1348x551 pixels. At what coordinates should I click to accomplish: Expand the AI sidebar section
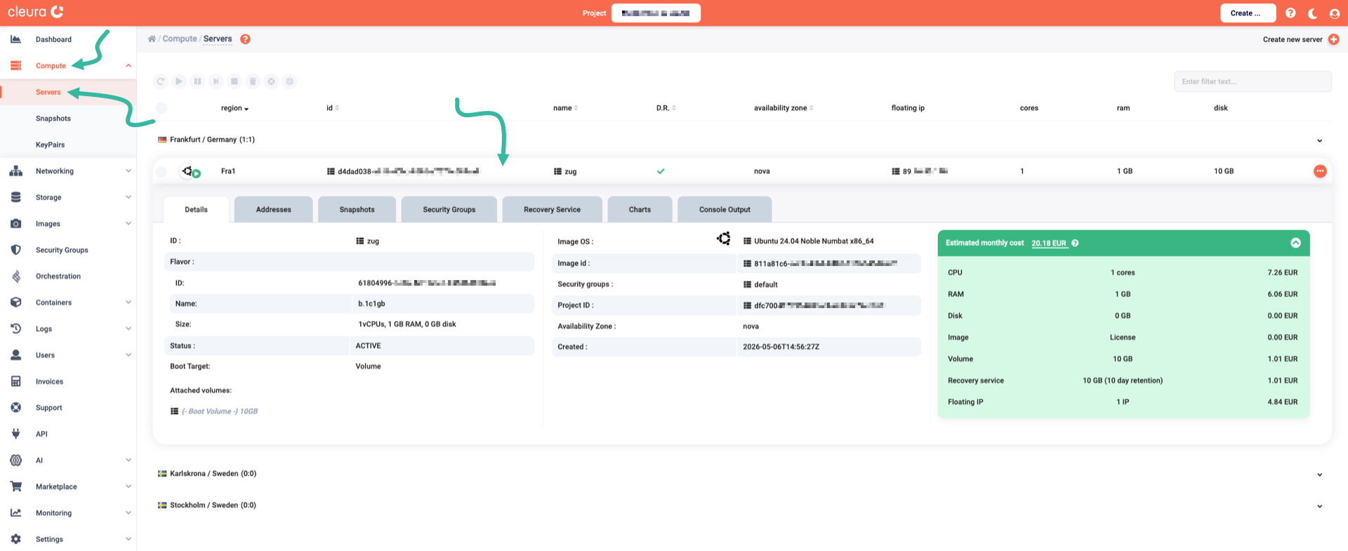[128, 460]
